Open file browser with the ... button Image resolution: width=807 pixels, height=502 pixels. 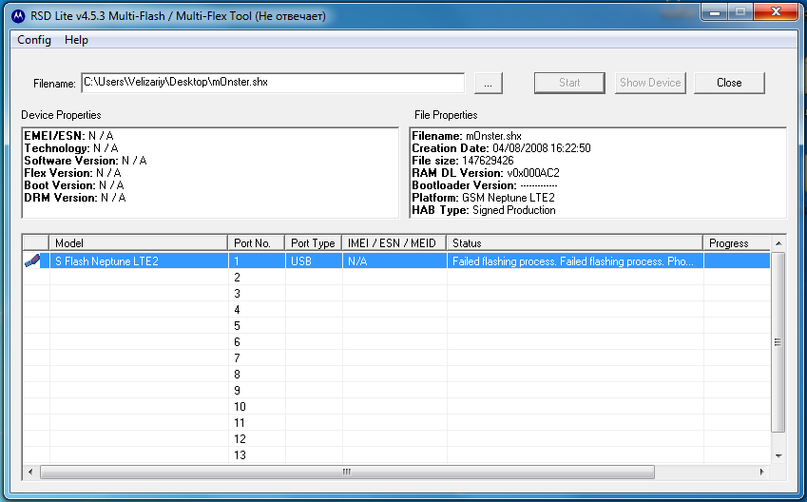[488, 83]
